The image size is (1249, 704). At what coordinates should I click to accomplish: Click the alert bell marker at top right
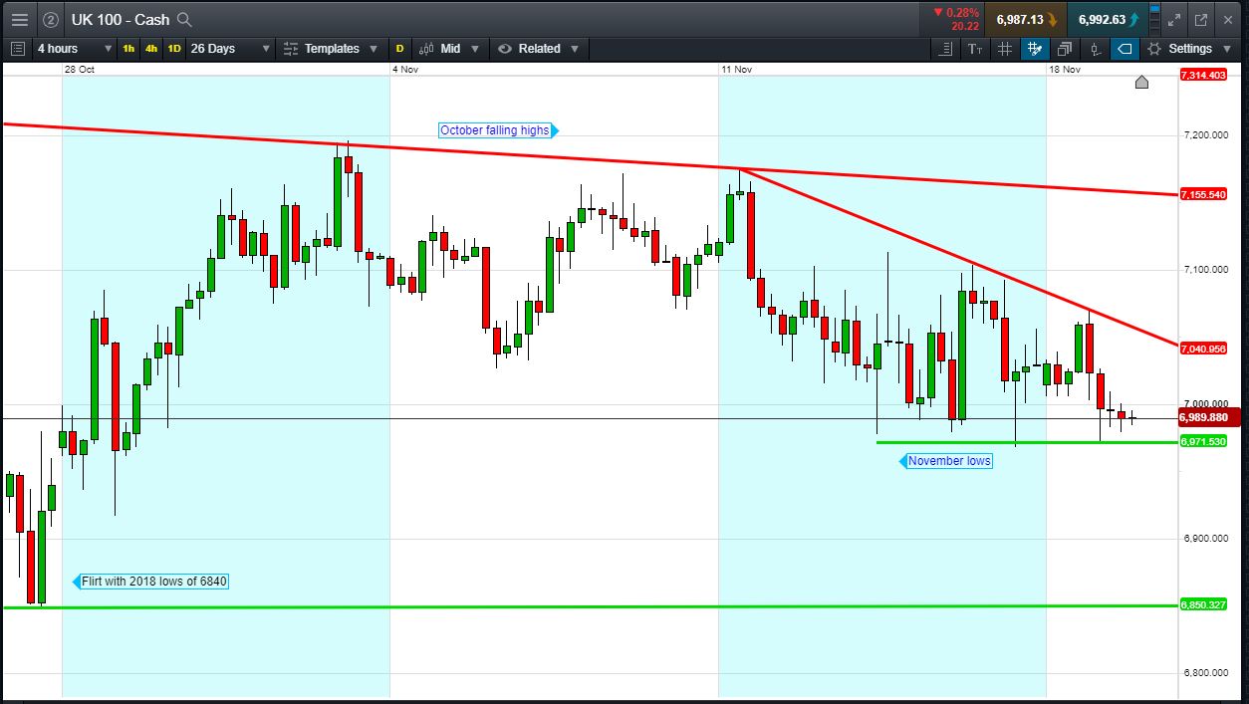(x=1141, y=82)
